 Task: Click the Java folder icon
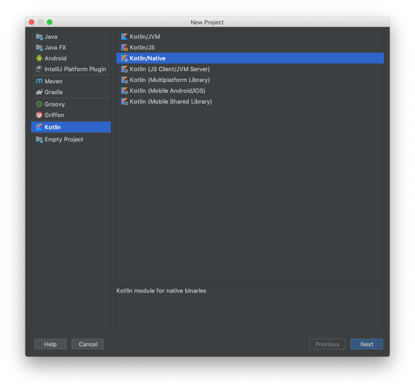(x=39, y=37)
